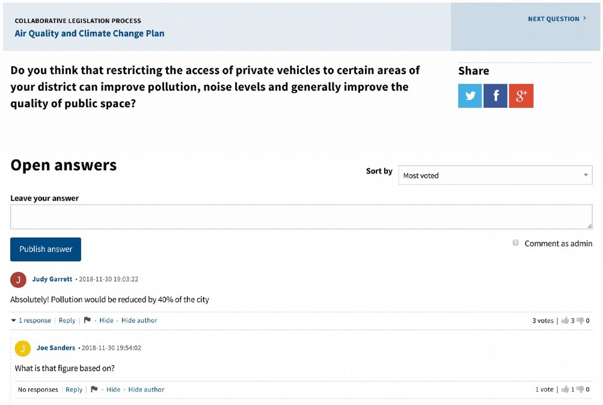Upvote Judy Garrett's answer with thumbs up
This screenshot has width=603, height=405.
click(565, 320)
